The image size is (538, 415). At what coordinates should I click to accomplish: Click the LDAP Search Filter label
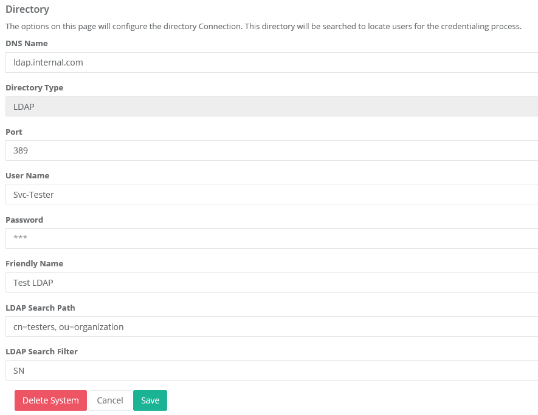pos(41,352)
